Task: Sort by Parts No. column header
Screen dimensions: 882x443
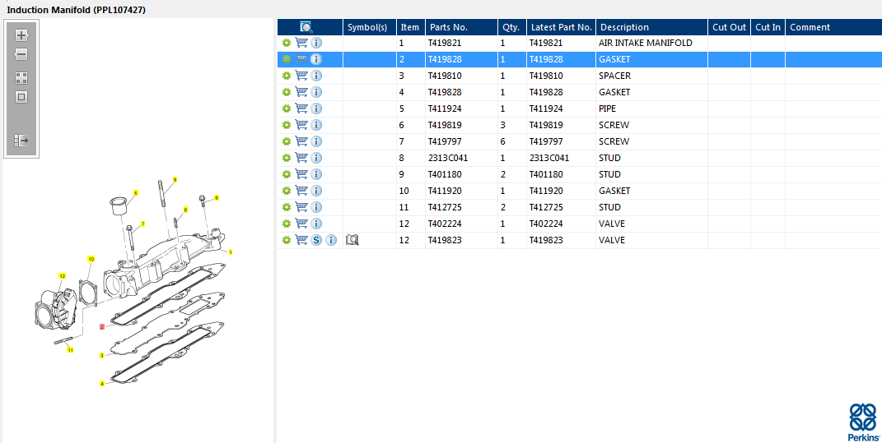Action: (x=461, y=27)
